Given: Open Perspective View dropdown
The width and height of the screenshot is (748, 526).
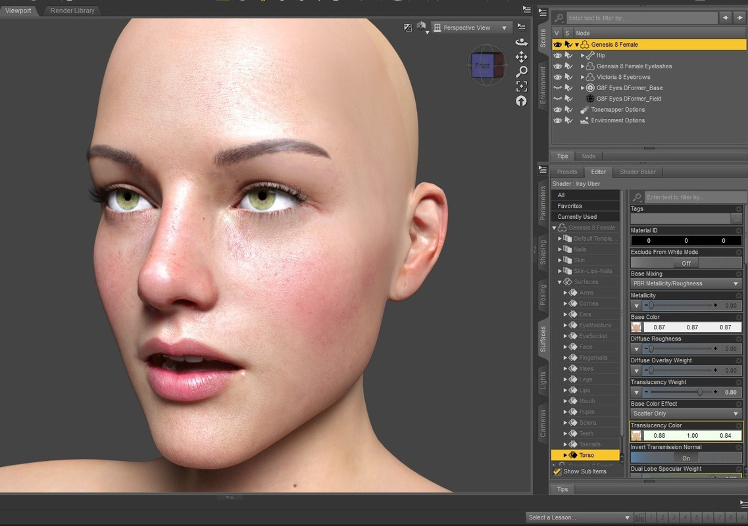Looking at the screenshot, I should click(x=471, y=28).
